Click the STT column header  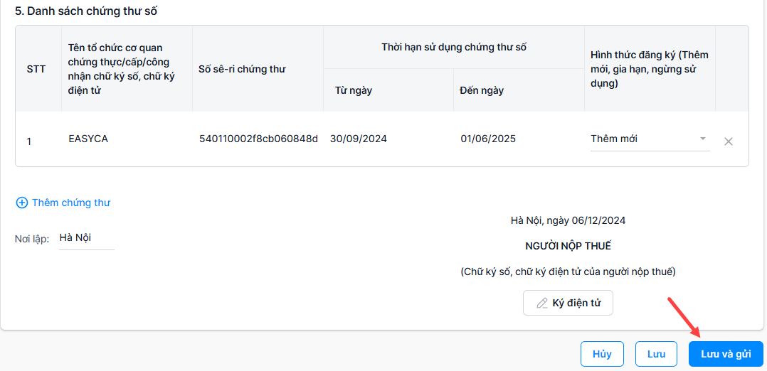click(x=36, y=69)
